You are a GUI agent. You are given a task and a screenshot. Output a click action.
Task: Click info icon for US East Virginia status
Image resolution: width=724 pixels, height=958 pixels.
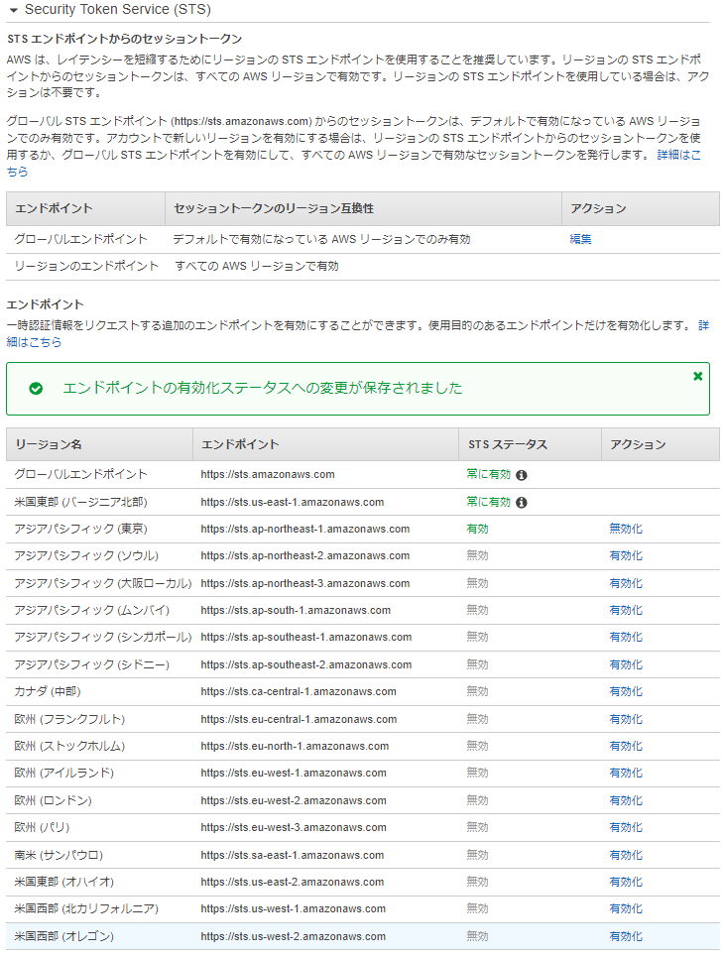point(521,503)
